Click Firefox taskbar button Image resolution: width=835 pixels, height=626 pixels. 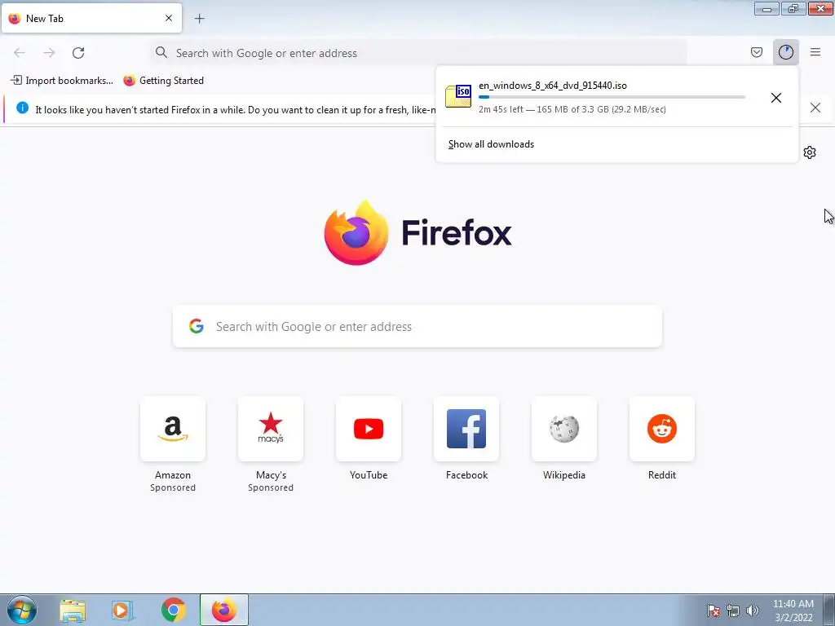click(223, 610)
